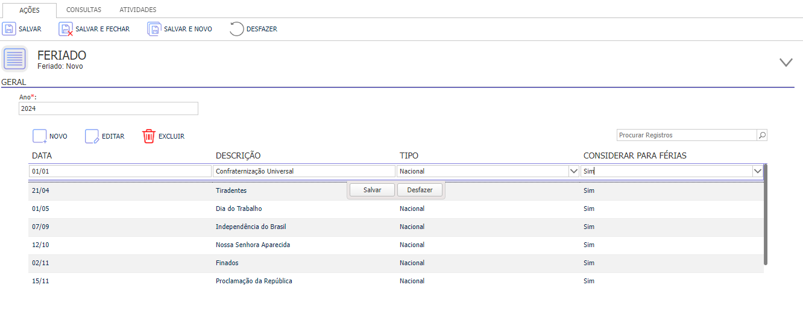The image size is (803, 314).
Task: Click the Excluir trash can icon
Action: [x=149, y=136]
